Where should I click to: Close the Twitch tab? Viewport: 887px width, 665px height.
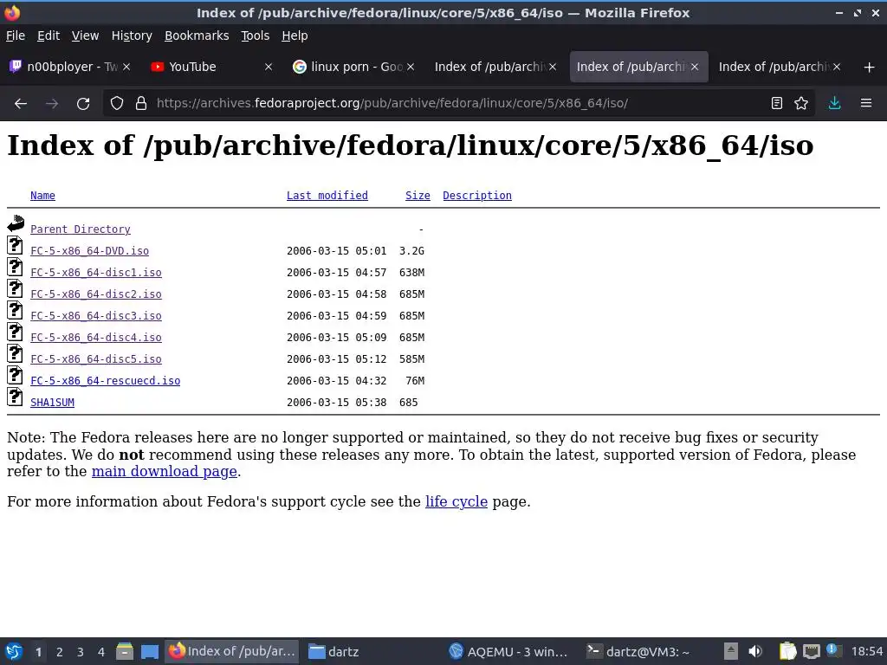[x=126, y=68]
